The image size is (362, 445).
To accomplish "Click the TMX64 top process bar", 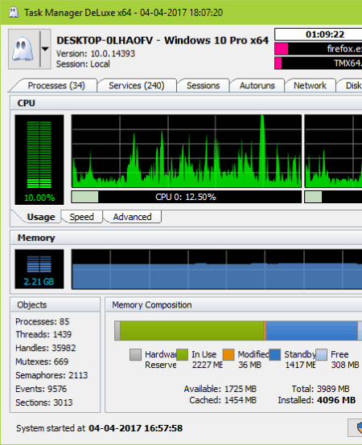I will (x=319, y=63).
